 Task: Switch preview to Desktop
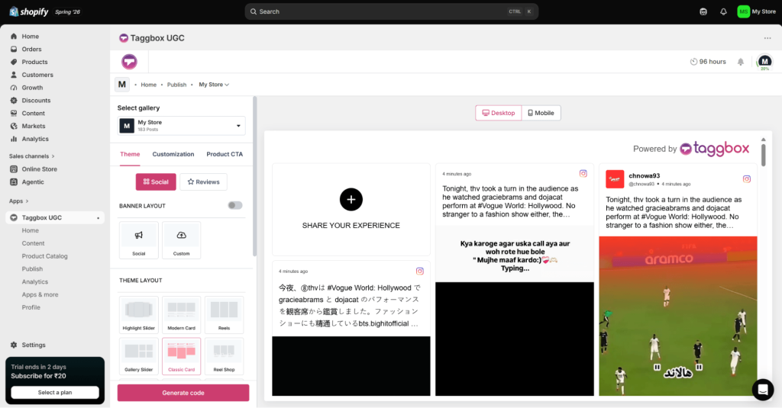pyautogui.click(x=498, y=113)
